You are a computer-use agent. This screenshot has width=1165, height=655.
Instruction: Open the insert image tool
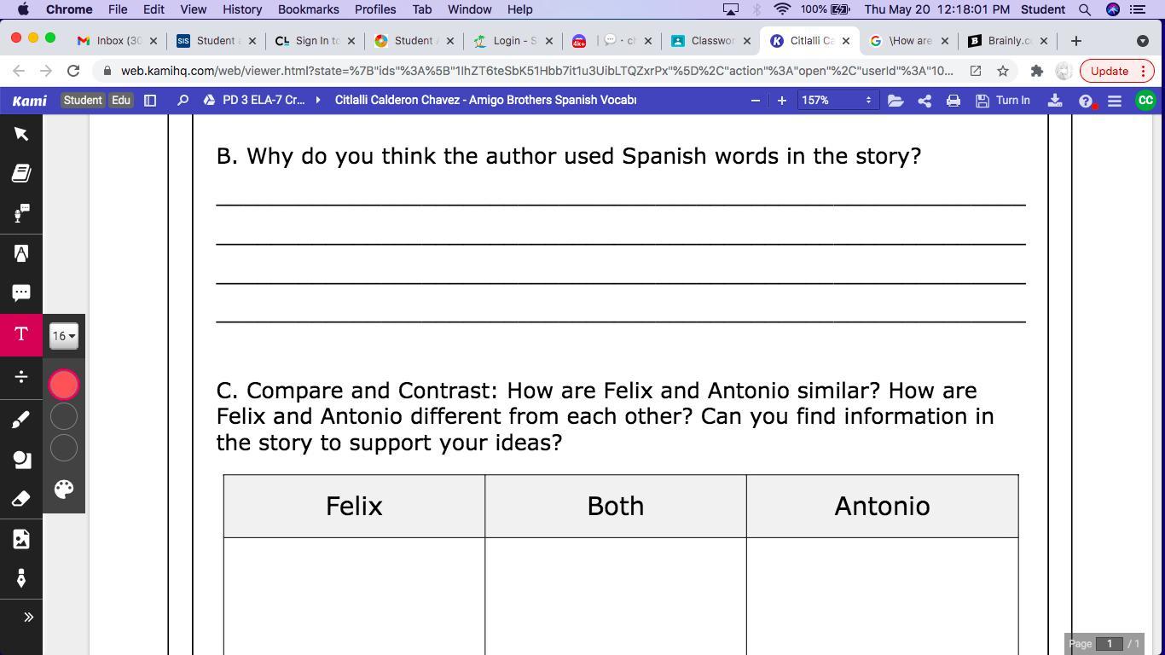tap(21, 539)
